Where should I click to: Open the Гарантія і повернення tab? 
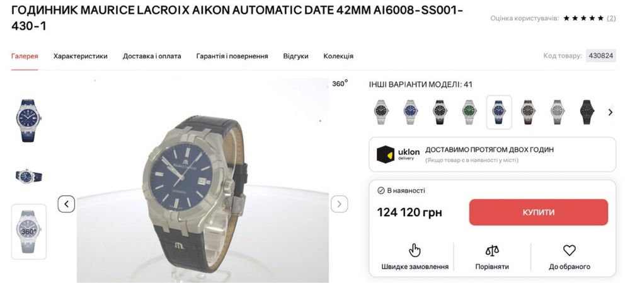tap(232, 56)
